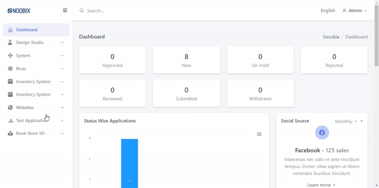Click the page vertical scrollbar thumb
This screenshot has height=188, width=379.
(x=377, y=35)
